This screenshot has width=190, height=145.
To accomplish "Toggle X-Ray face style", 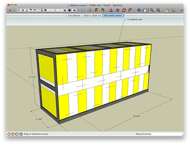I will coord(45,10).
